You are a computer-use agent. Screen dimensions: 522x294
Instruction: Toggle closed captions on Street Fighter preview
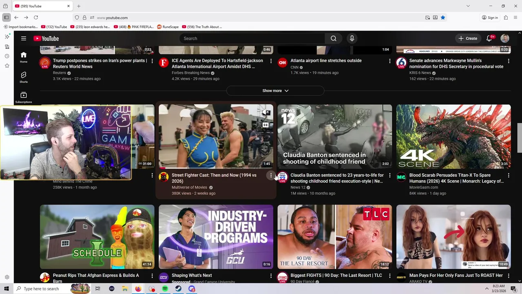click(x=265, y=125)
